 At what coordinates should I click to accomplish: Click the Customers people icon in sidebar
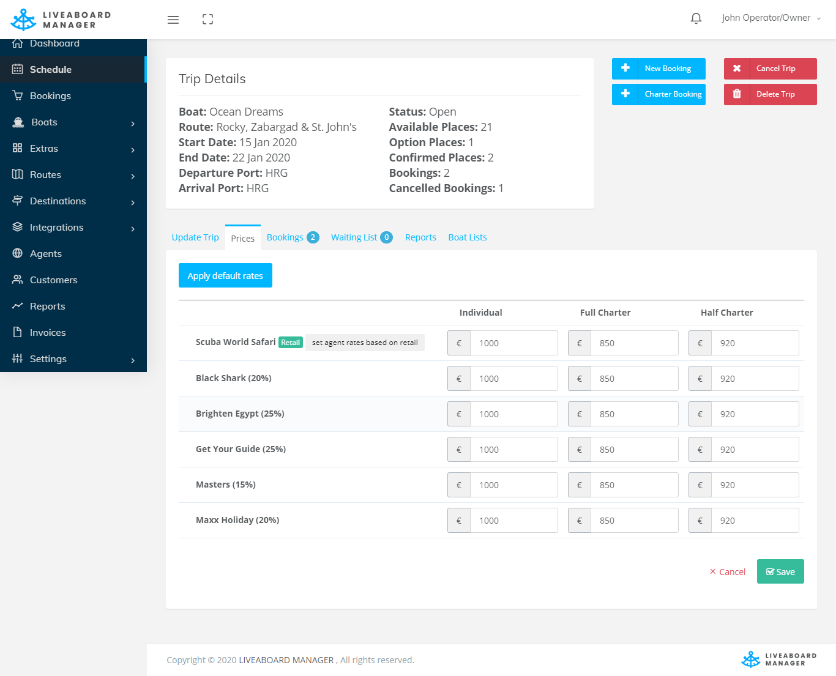tap(18, 280)
